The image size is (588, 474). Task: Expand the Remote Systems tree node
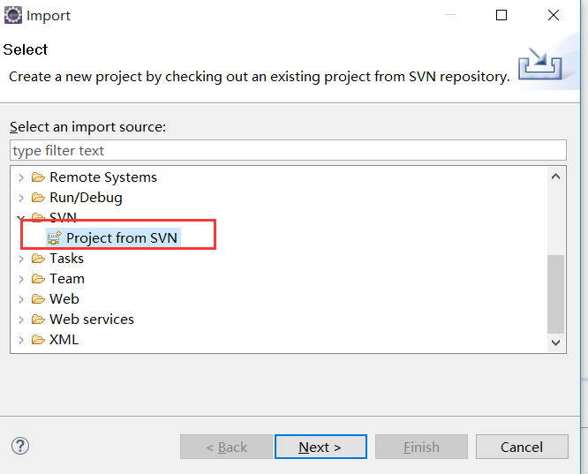click(21, 177)
